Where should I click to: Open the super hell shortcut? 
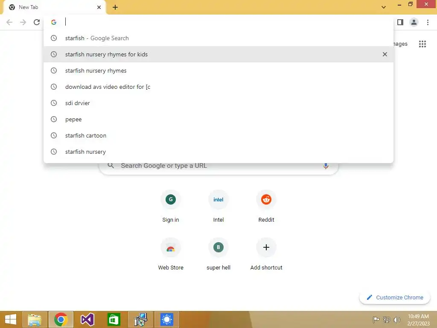click(218, 255)
